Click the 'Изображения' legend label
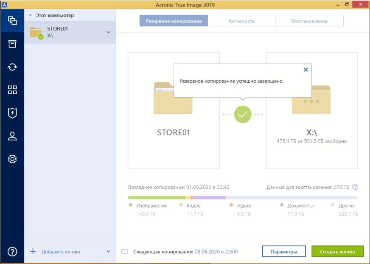Image resolution: width=370 pixels, height=264 pixels. [x=152, y=206]
